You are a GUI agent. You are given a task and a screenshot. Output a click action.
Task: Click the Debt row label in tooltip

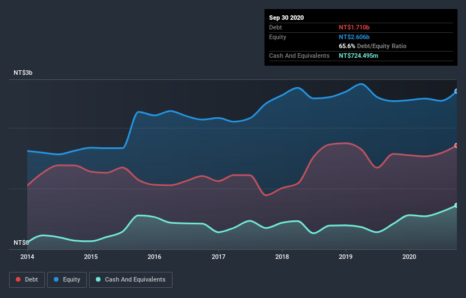coord(275,27)
